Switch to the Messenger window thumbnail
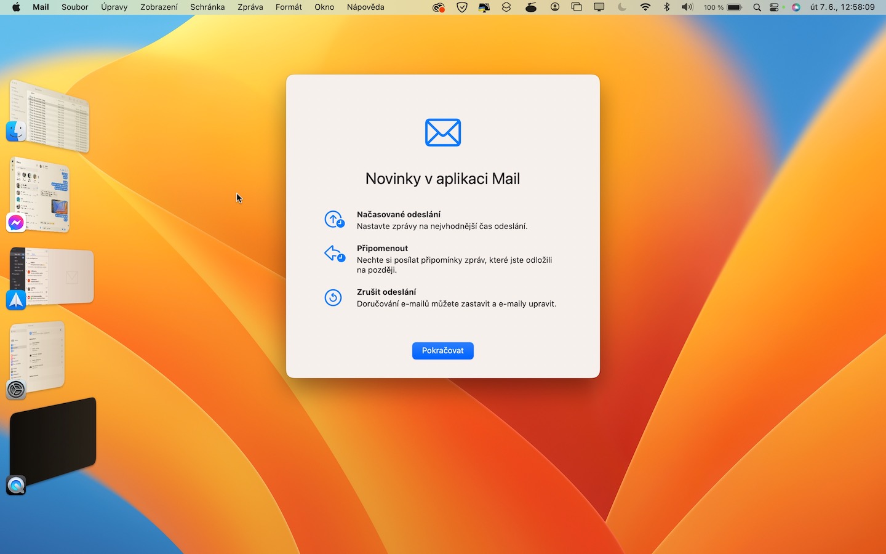Screen dimensions: 886x554 tap(41, 194)
